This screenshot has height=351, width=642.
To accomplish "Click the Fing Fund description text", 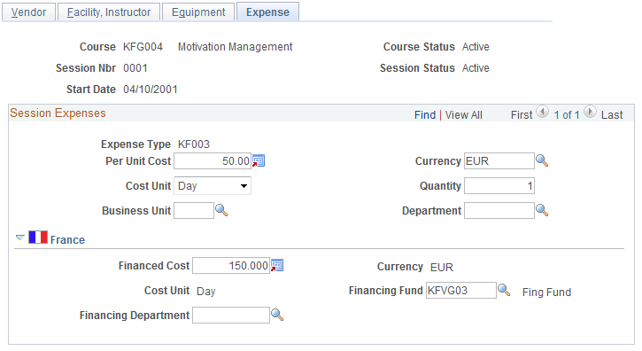I will point(546,292).
